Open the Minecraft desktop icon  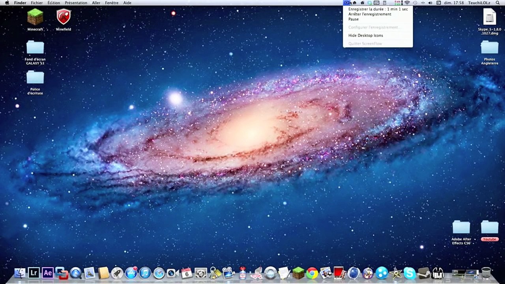pyautogui.click(x=35, y=17)
